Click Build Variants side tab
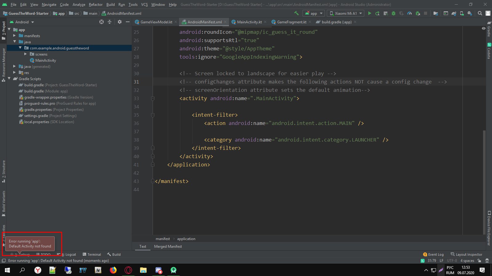 [x=4, y=204]
